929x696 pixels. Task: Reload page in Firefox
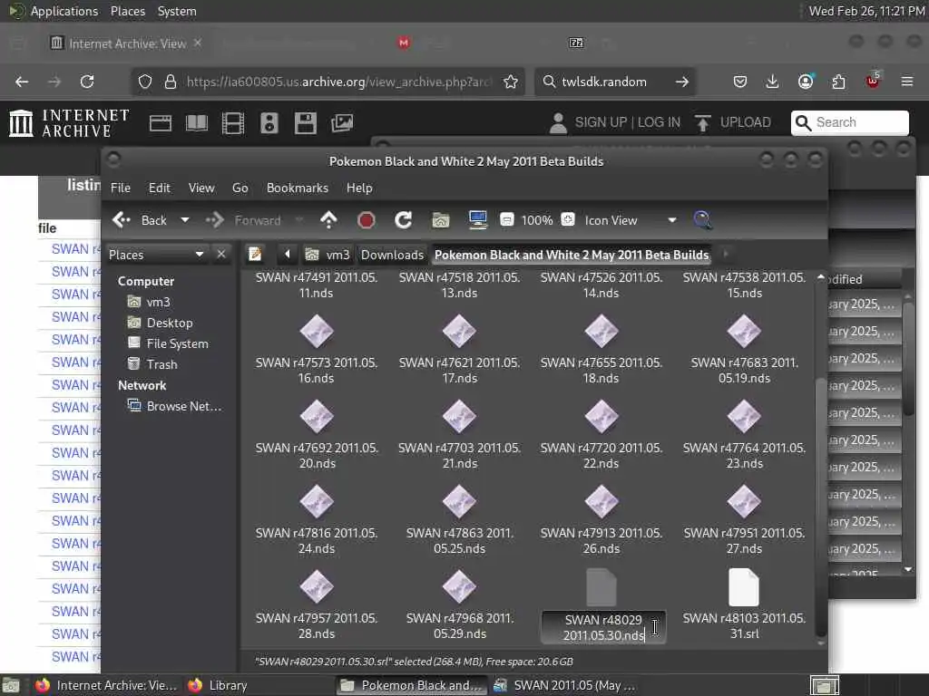(87, 82)
